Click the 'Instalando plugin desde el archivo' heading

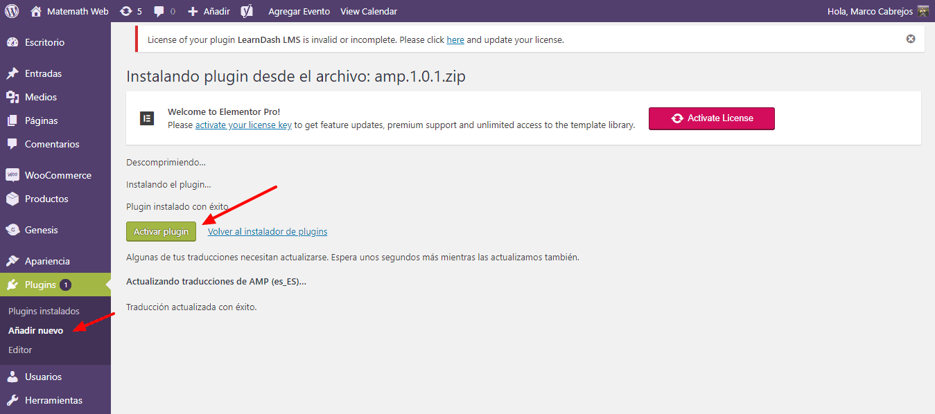click(x=296, y=76)
